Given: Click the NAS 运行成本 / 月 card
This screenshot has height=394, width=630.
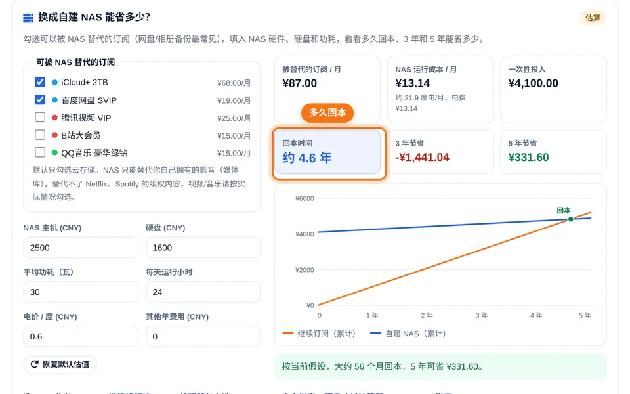Looking at the screenshot, I should [440, 89].
